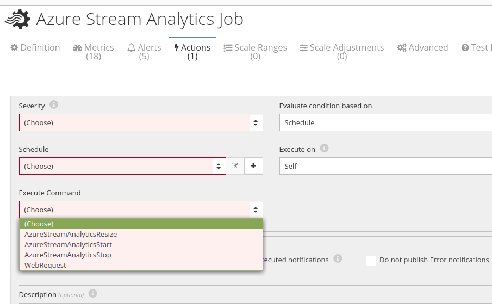Screen dimensions: 492x308
Task: Click the edit schedule pencil icon
Action: (x=235, y=166)
